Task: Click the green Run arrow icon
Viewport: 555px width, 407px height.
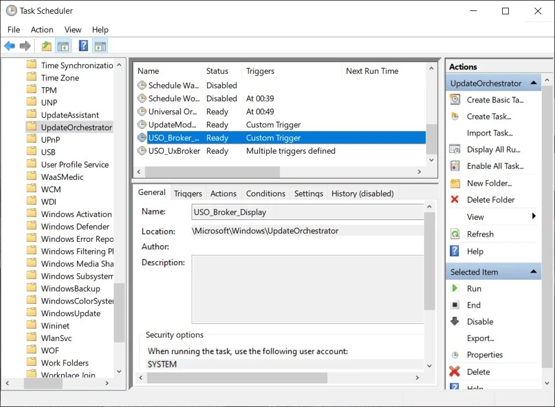Action: [455, 288]
